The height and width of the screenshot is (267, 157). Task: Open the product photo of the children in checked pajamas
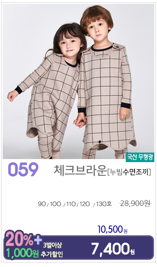coord(78,81)
